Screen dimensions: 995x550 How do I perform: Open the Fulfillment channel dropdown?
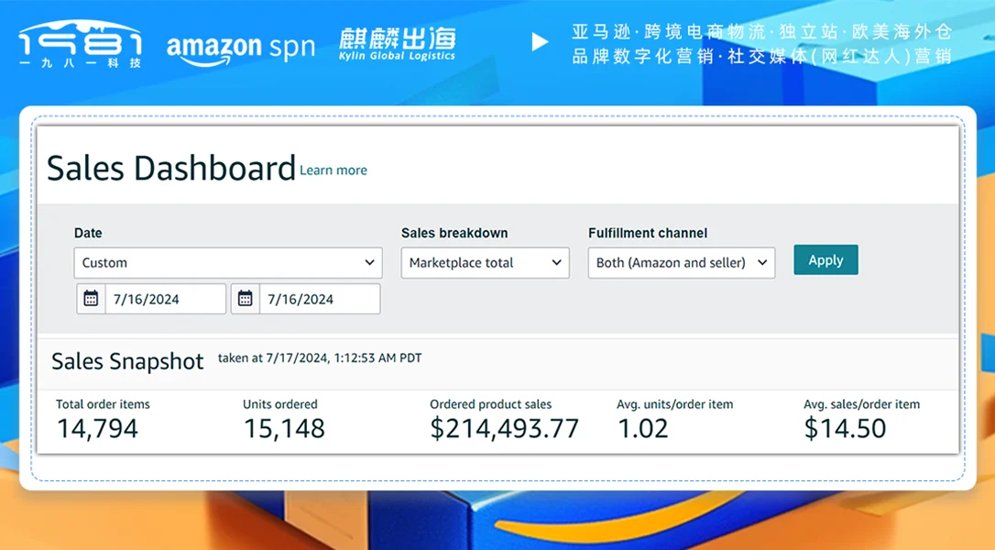[x=682, y=262]
